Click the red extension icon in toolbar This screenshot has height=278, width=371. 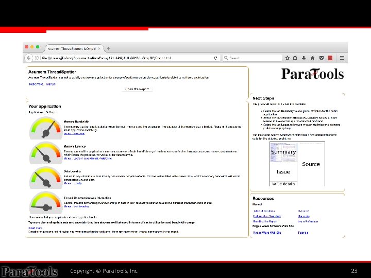(x=330, y=58)
